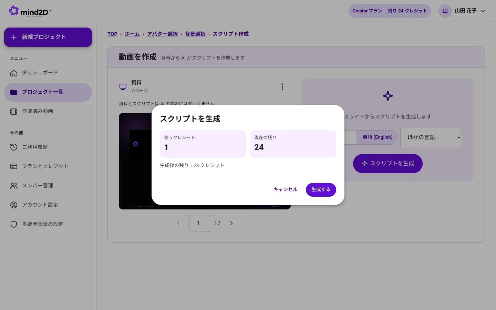Click the TOP breadcrumb link
This screenshot has width=496, height=310.
112,34
